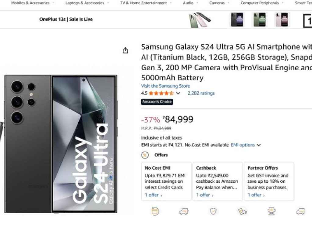Viewport: 312px width, 231px height.
Task: Select the replacement policy icon
Action: [x=155, y=211]
